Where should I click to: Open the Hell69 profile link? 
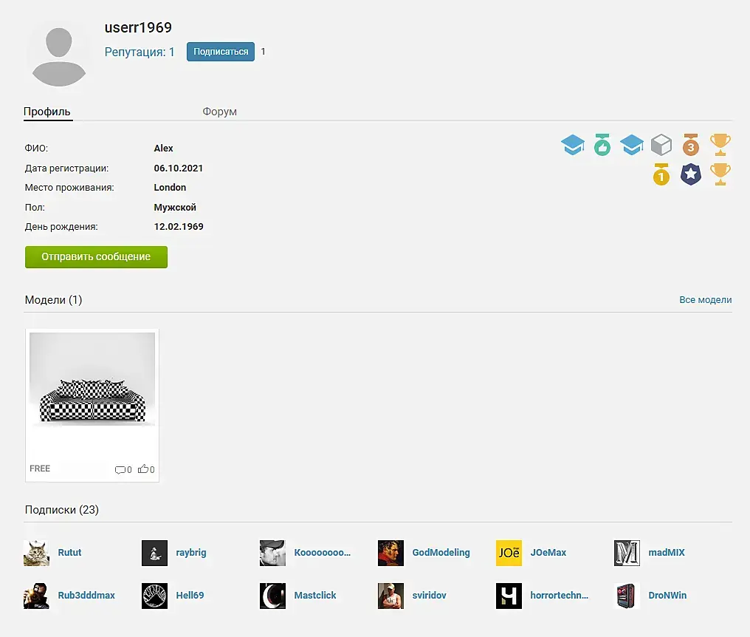(x=190, y=596)
